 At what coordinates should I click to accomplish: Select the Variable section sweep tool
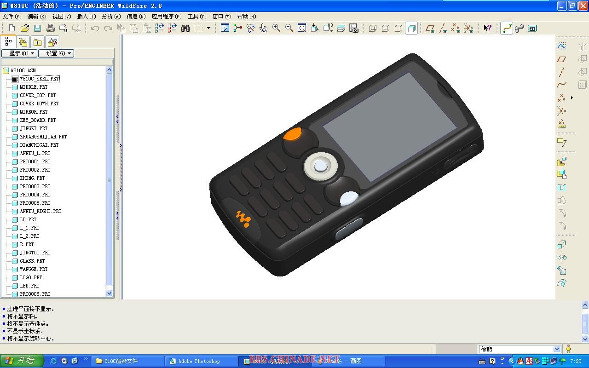click(562, 270)
